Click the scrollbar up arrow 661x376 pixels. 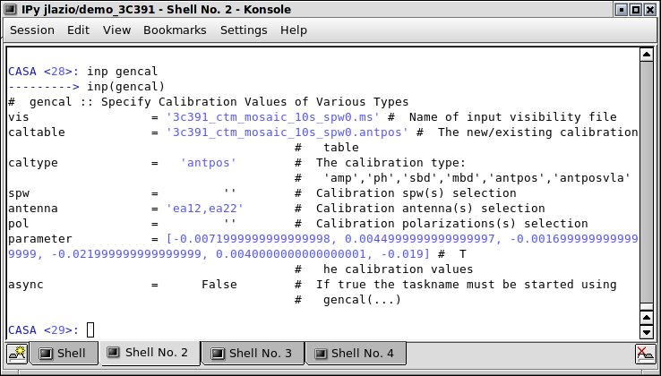tap(647, 55)
